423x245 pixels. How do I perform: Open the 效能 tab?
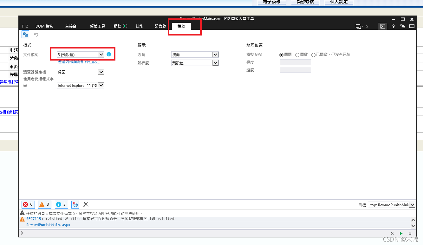[x=139, y=26]
